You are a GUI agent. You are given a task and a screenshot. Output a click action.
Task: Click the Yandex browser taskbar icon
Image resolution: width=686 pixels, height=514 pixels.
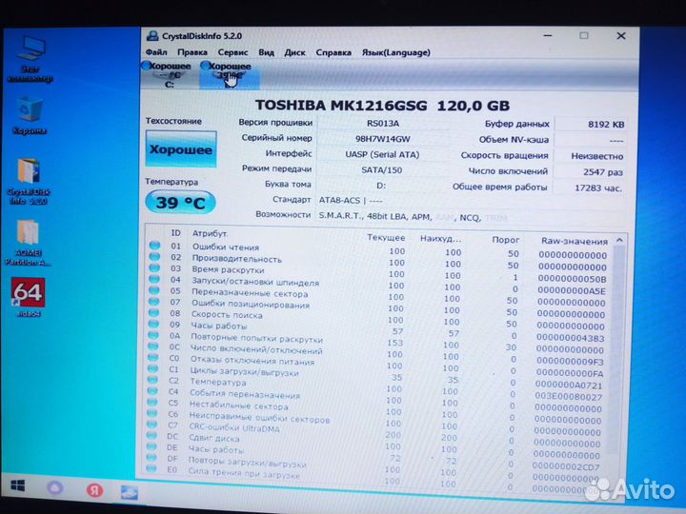[x=95, y=490]
